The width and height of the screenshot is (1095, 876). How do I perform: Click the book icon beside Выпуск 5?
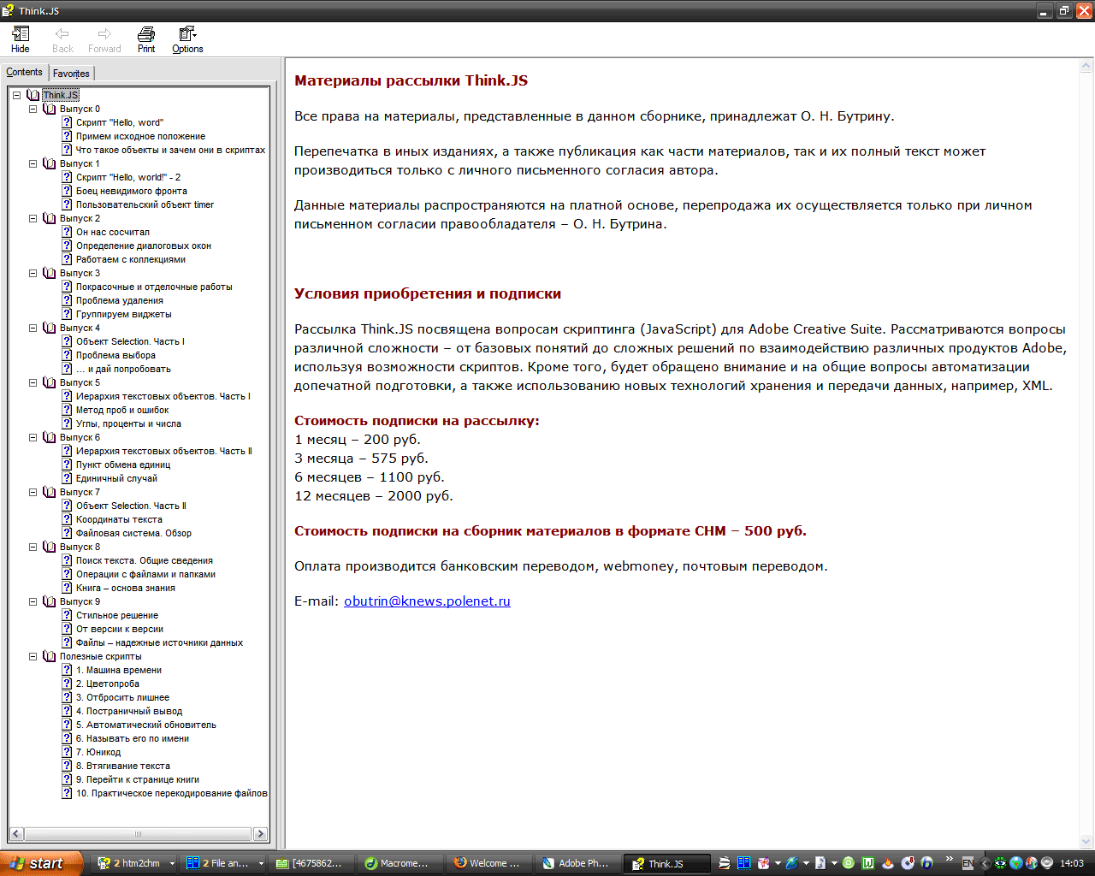50,382
